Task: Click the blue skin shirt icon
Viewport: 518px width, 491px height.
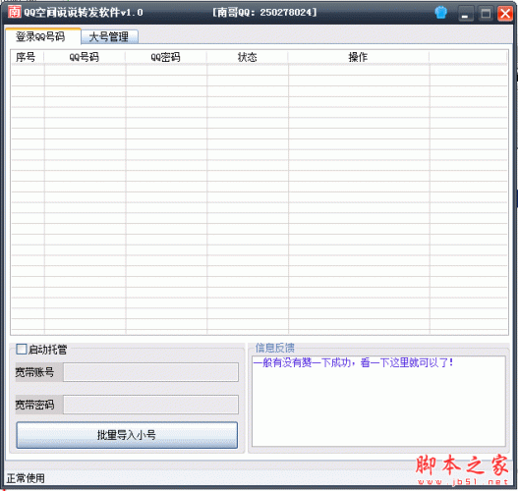Action: (x=440, y=13)
